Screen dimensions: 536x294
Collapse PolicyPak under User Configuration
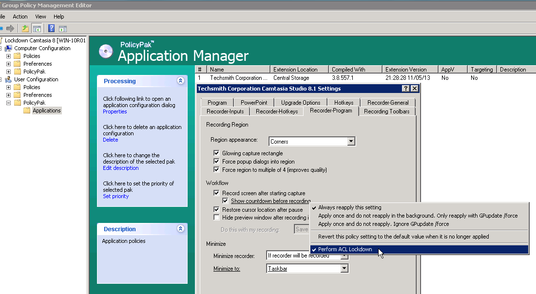point(9,103)
